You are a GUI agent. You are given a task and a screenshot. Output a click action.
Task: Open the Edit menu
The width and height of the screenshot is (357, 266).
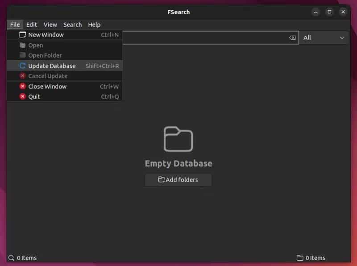pos(31,25)
